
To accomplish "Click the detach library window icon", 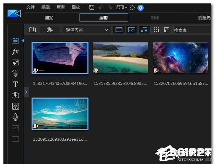I will [x=167, y=30].
